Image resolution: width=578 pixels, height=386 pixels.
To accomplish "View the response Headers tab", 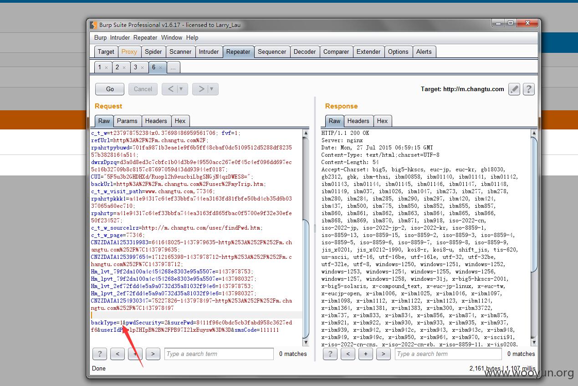I will pyautogui.click(x=358, y=121).
